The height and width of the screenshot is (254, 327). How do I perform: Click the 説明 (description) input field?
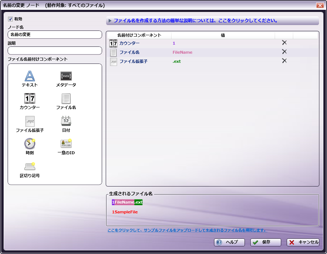coord(55,50)
